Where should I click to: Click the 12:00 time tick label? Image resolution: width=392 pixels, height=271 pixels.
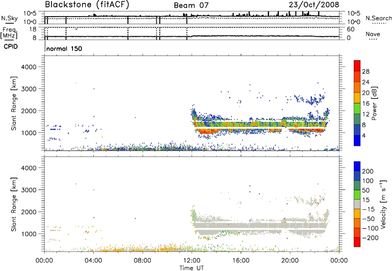[x=192, y=261]
